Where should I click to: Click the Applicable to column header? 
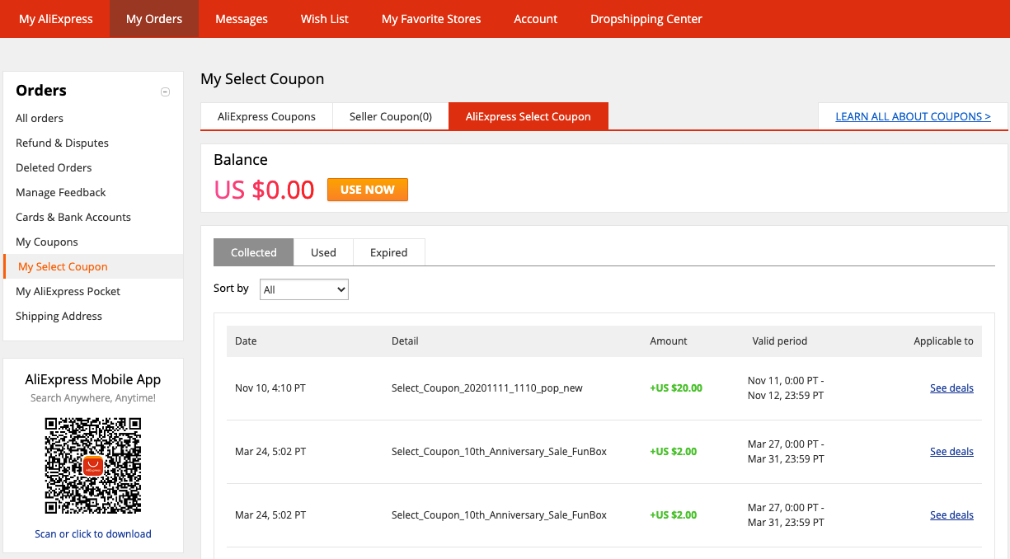(x=943, y=341)
